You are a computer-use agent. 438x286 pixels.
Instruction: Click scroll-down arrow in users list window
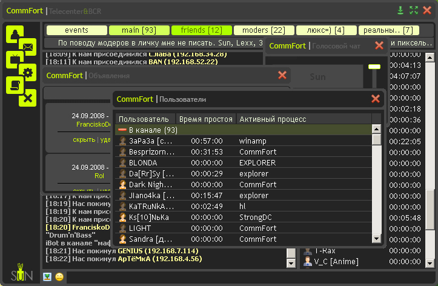[377, 239]
